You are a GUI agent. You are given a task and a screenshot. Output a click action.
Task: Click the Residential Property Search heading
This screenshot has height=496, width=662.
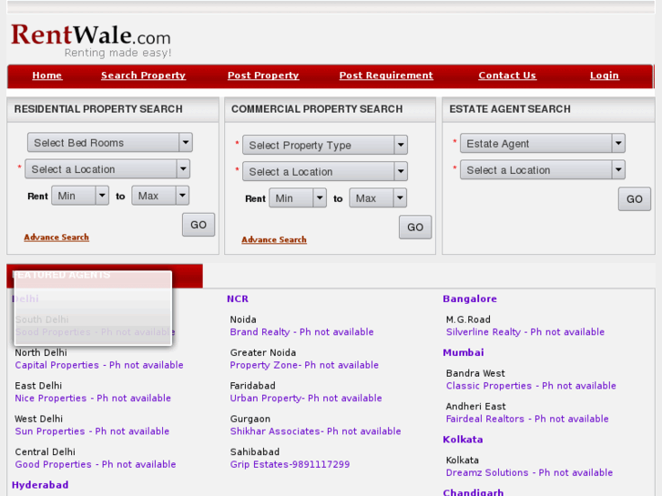point(98,109)
